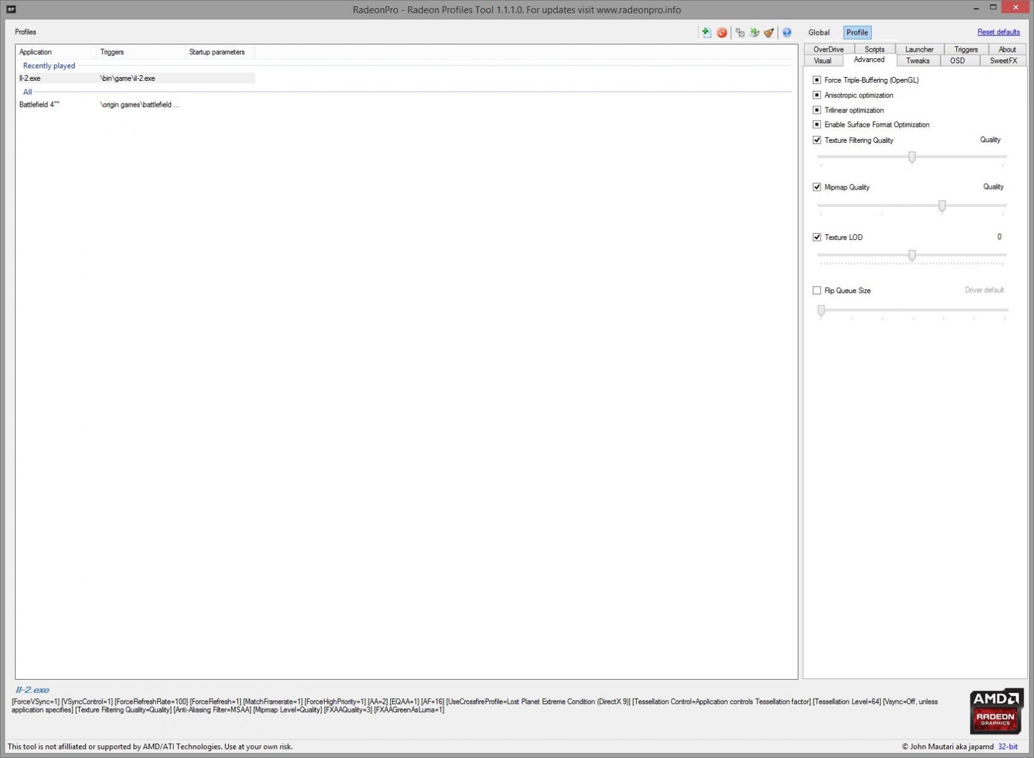The image size is (1034, 758).
Task: Open the About tab
Action: (x=1007, y=49)
